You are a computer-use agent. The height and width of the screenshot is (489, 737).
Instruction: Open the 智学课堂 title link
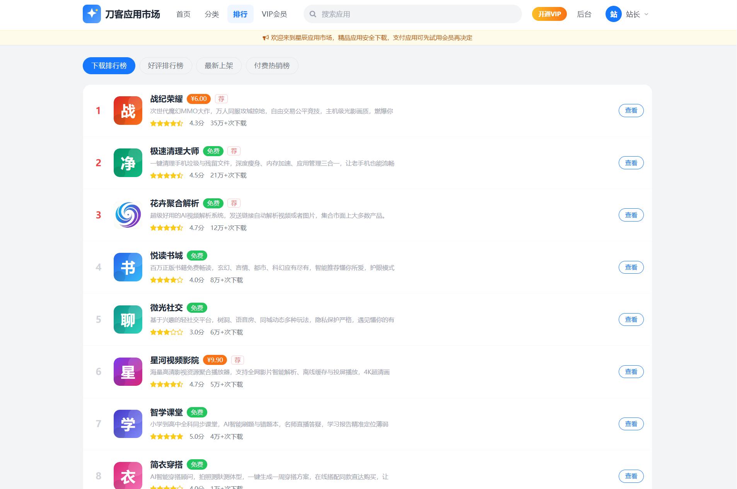point(166,412)
